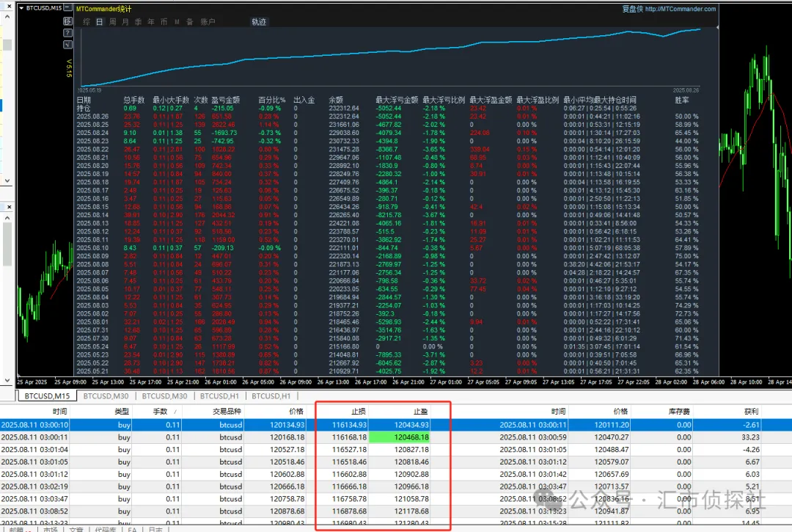This screenshot has width=792, height=532.
Task: Click the question mark help icon
Action: click(67, 34)
